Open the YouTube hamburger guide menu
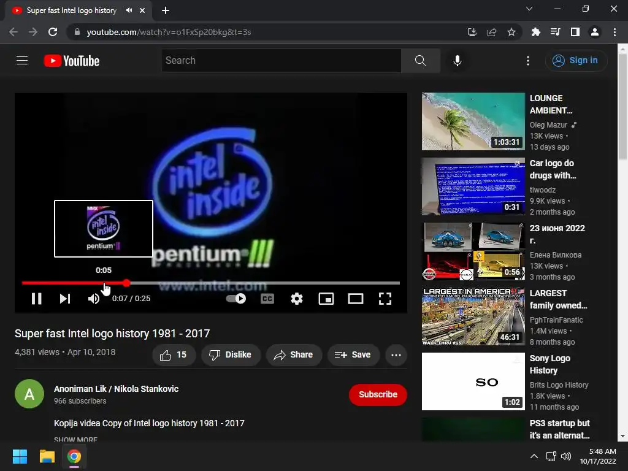628x471 pixels. coord(22,61)
